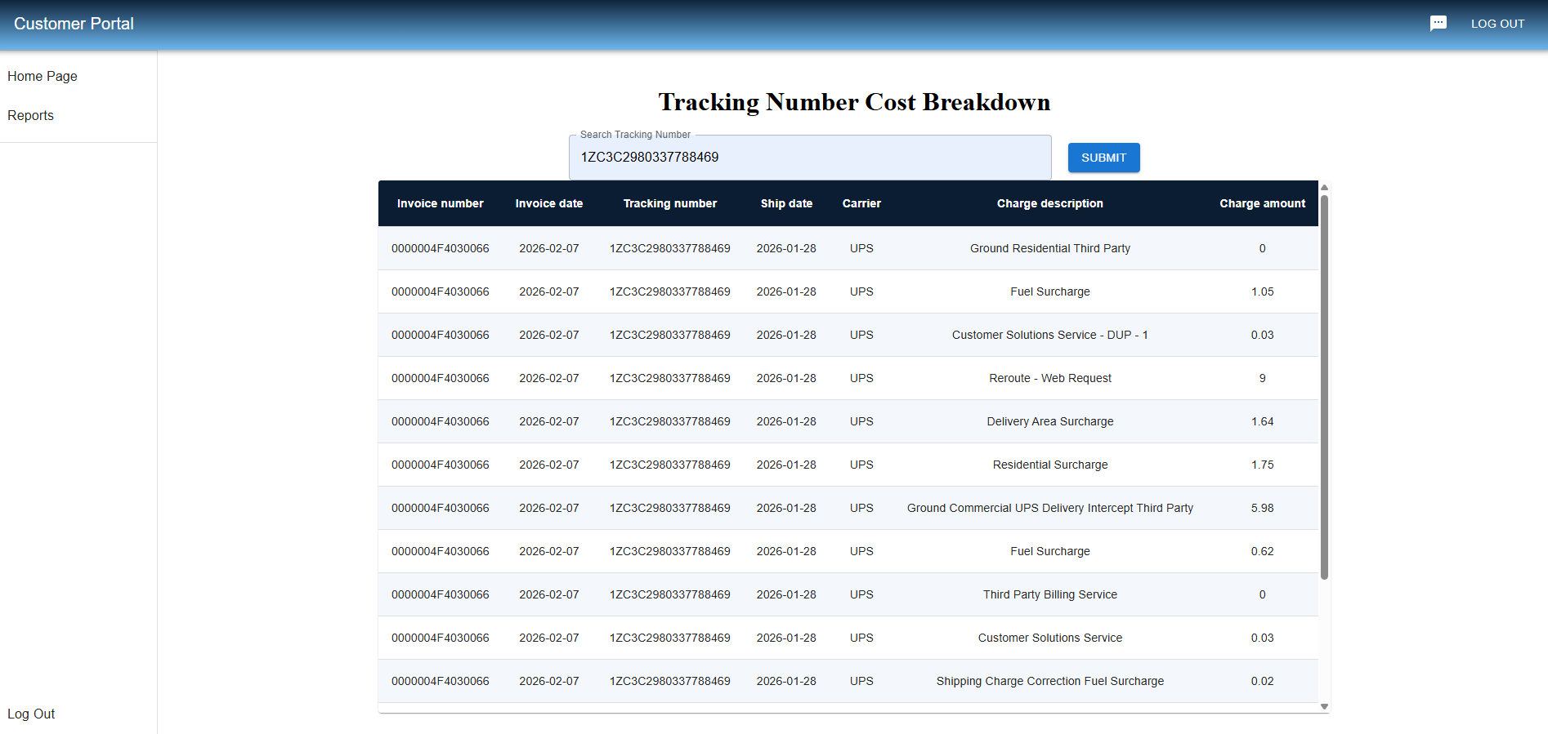Screen dimensions: 1548x734
Task: Click the Invoice number column header
Action: coord(440,203)
